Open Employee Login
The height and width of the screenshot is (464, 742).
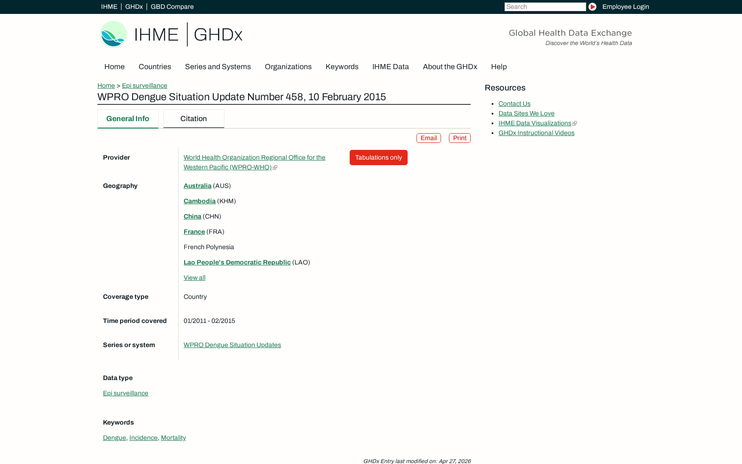tap(626, 6)
